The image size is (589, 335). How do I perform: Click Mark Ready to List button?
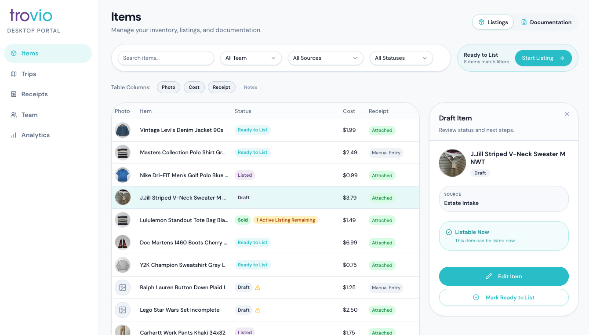pyautogui.click(x=504, y=298)
